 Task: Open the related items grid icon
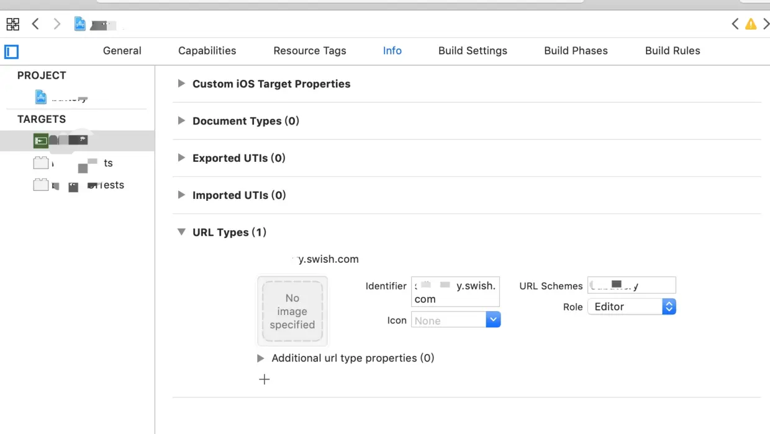[12, 24]
